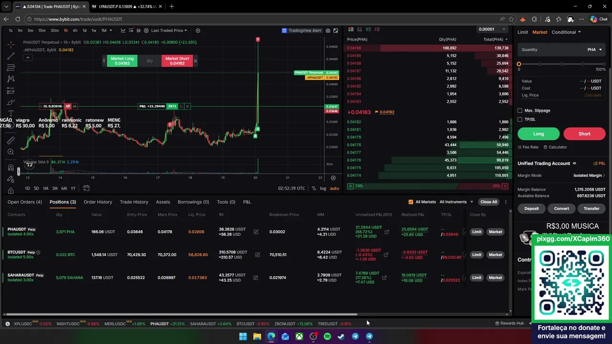Viewport: 612px width, 344px height.
Task: Switch to the Order History tab
Action: 98,202
